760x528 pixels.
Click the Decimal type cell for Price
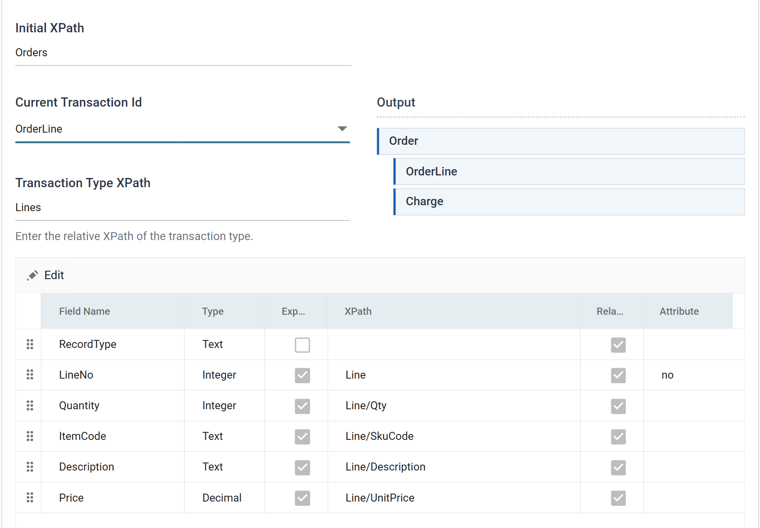click(224, 498)
